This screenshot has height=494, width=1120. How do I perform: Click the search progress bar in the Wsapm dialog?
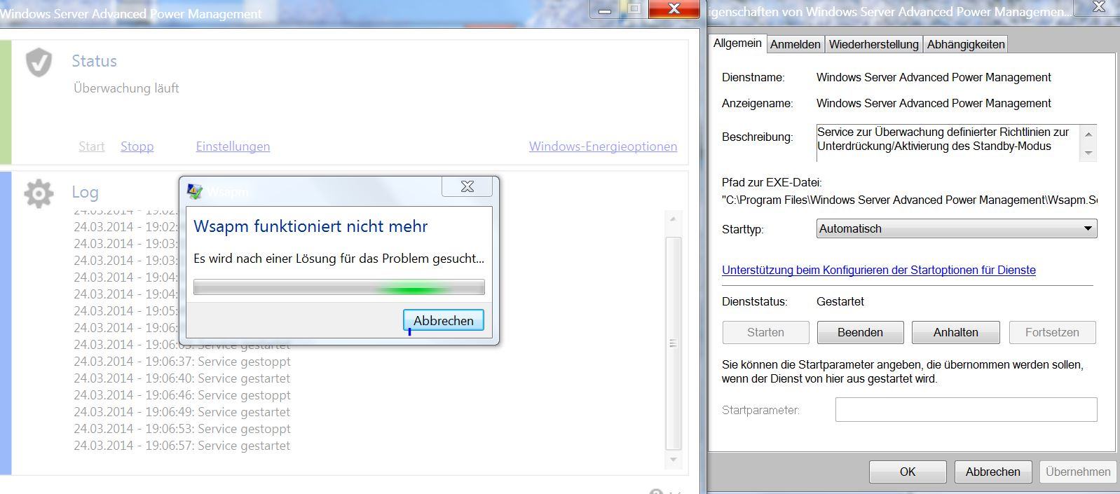(339, 287)
